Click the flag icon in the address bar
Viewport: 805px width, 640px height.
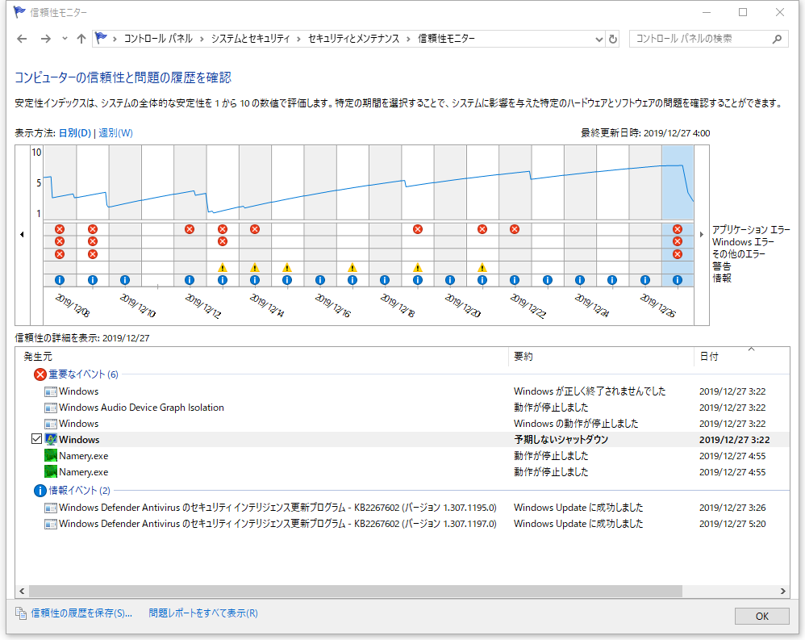(100, 37)
